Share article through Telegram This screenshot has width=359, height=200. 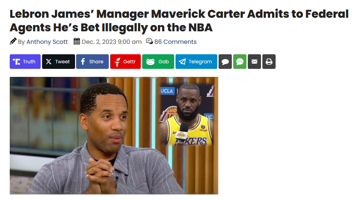[196, 62]
